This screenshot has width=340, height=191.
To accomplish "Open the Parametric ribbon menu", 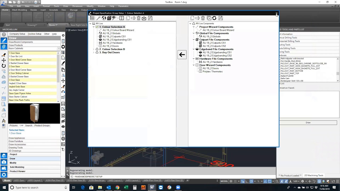I will [x=124, y=6].
